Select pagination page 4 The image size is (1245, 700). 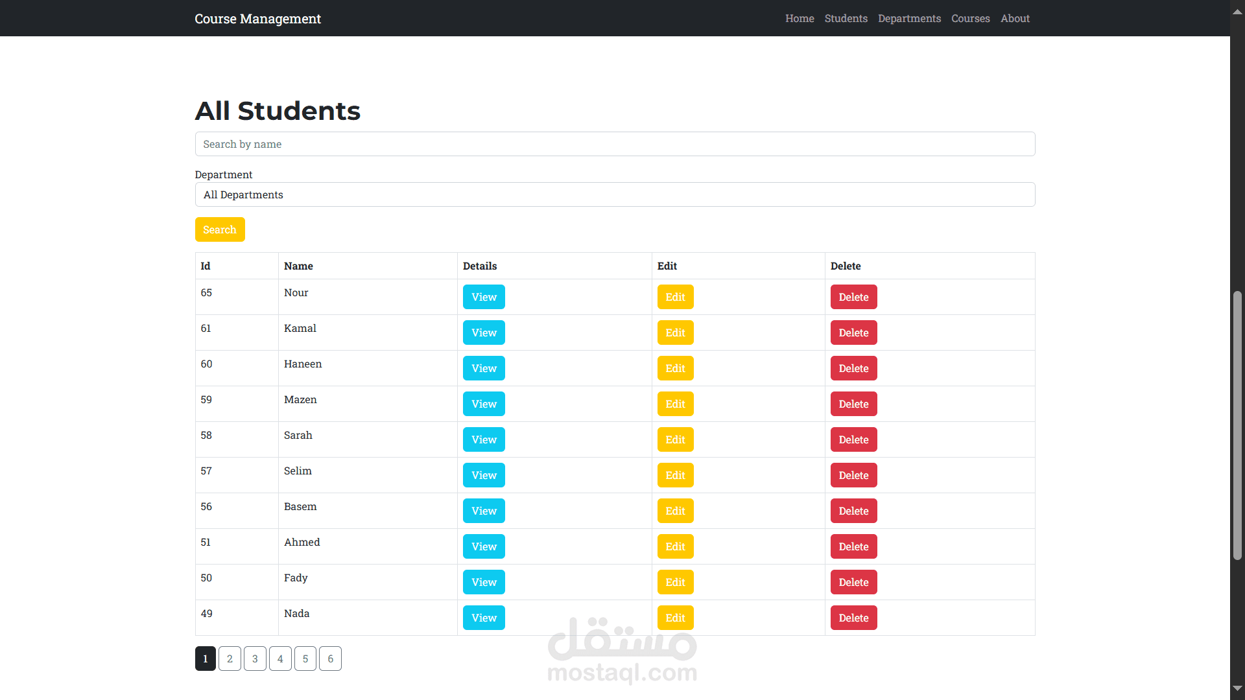[280, 659]
